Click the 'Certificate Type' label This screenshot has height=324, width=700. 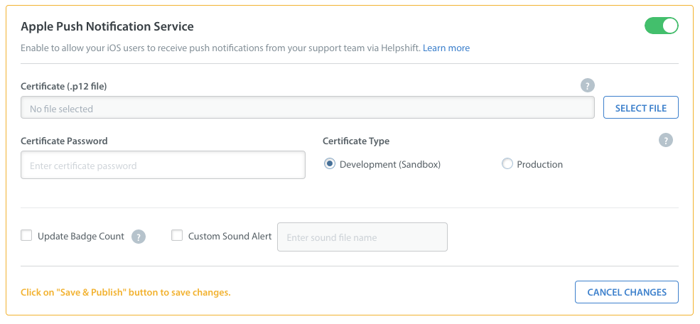click(x=356, y=141)
